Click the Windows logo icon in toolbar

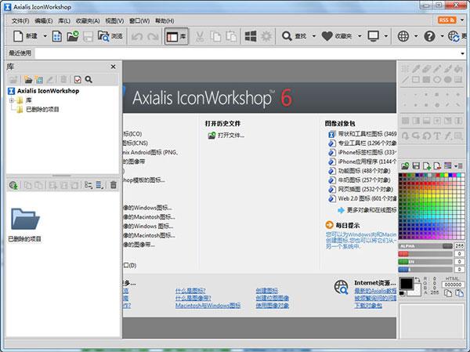click(x=251, y=37)
